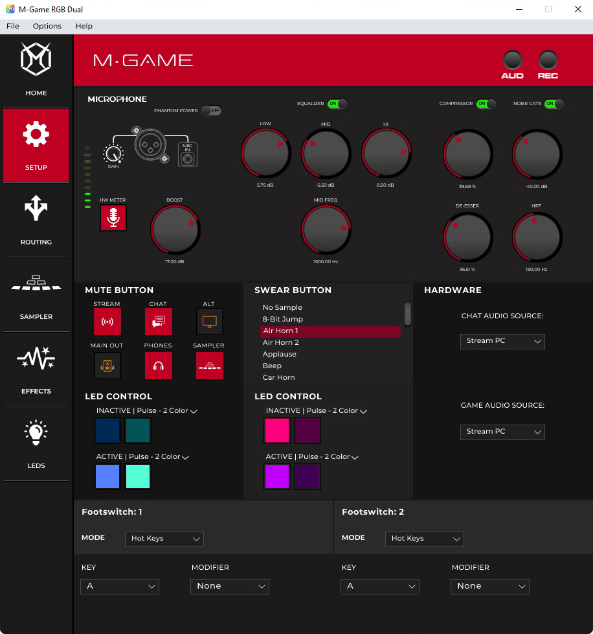Click the Mid EQ knob
The height and width of the screenshot is (634, 593).
tap(326, 153)
